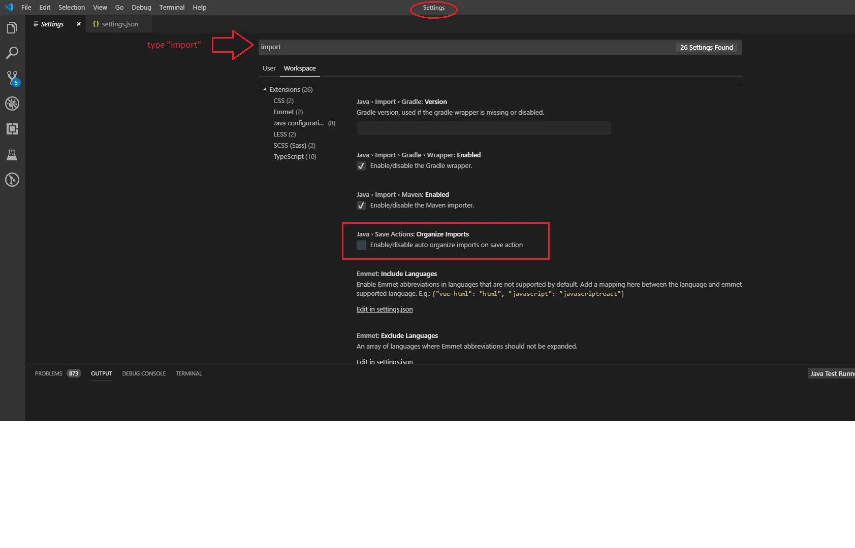This screenshot has height=548, width=855.
Task: Open the Help menu
Action: (x=200, y=7)
